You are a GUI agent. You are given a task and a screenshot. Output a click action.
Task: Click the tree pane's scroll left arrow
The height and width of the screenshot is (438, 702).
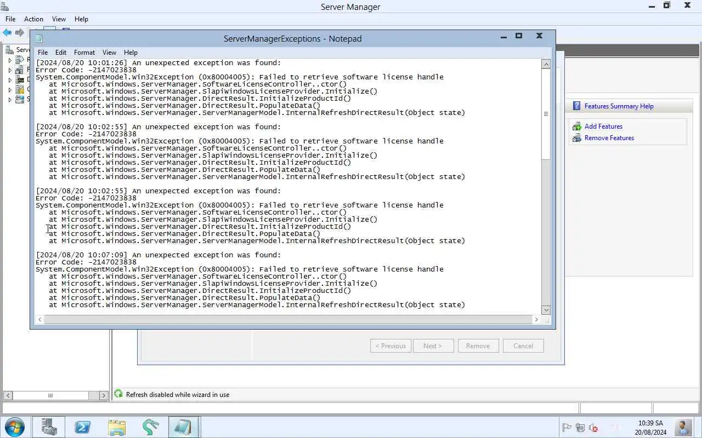point(8,395)
